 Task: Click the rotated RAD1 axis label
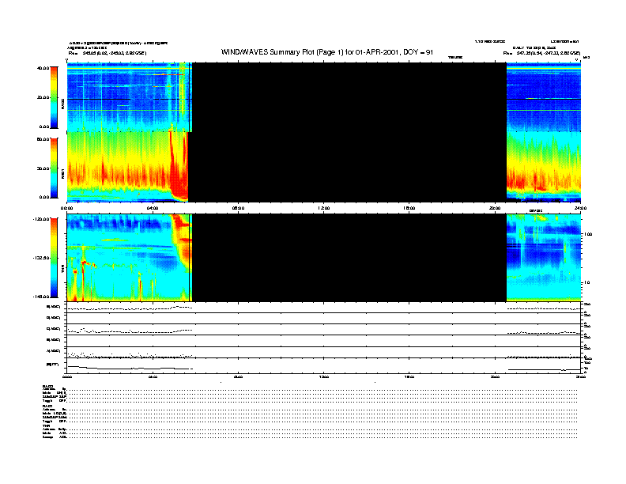62,173
